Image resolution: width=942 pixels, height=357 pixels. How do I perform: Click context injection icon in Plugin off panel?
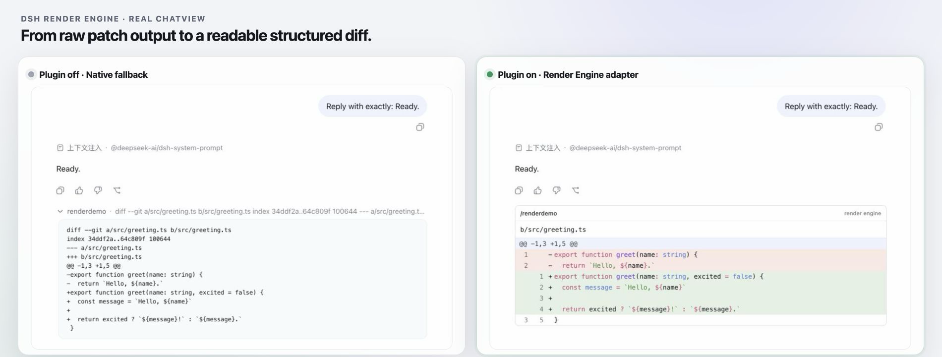coord(60,148)
